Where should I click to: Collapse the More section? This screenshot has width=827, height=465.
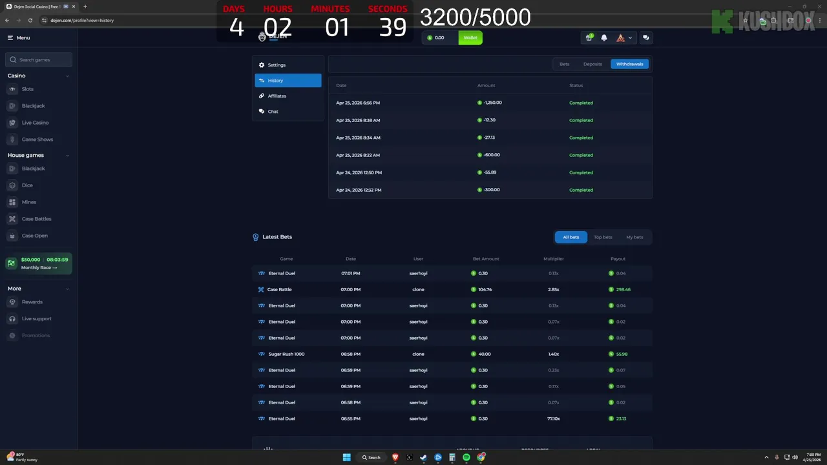(67, 289)
